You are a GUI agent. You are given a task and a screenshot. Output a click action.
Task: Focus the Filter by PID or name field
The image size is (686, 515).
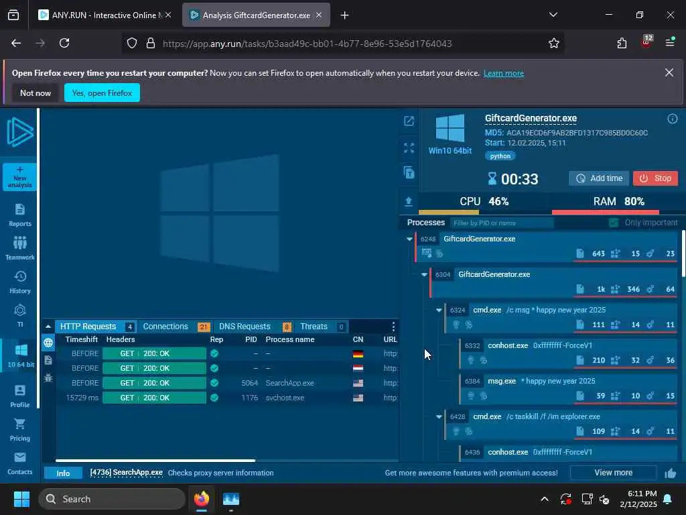(x=502, y=223)
